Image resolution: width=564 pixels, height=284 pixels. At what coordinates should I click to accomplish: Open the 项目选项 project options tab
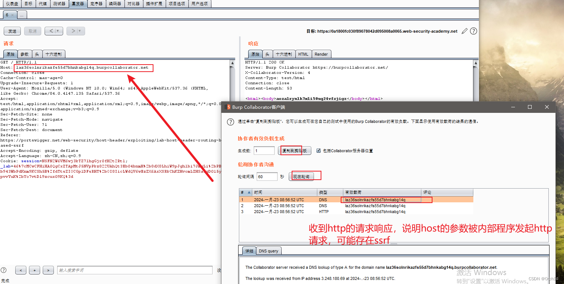[176, 4]
